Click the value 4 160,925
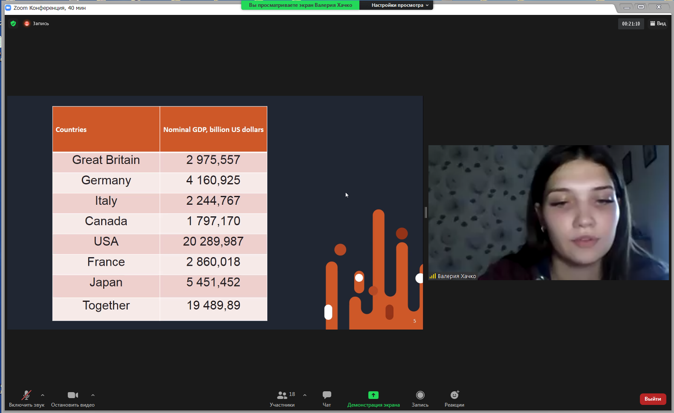The height and width of the screenshot is (413, 674). [213, 181]
